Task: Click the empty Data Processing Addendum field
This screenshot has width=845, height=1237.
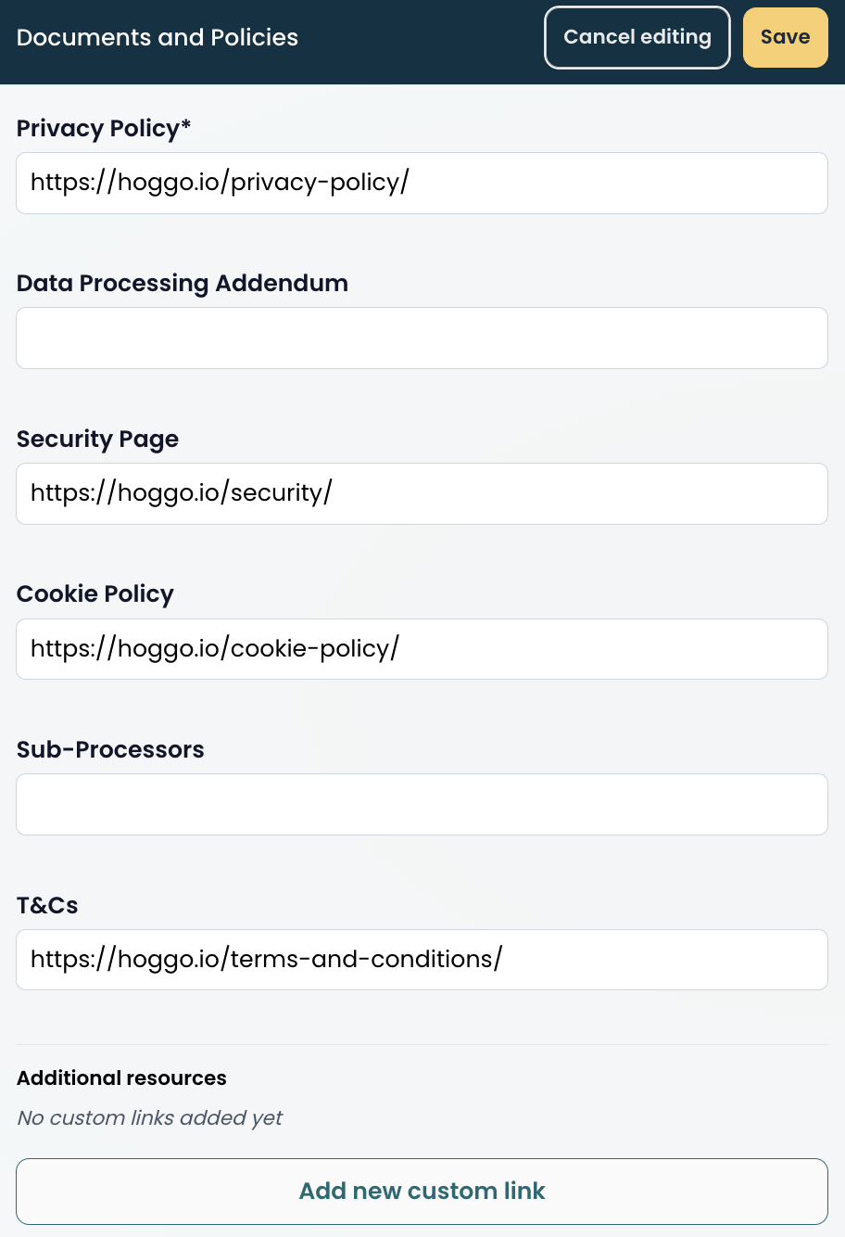Action: click(x=422, y=338)
